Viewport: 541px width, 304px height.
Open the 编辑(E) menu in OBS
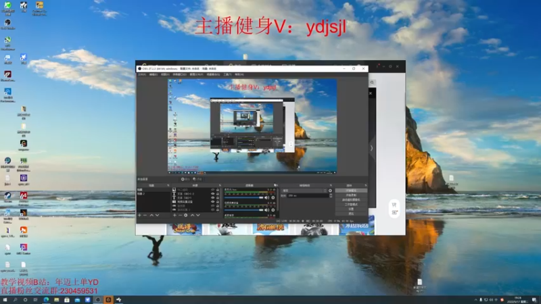pyautogui.click(x=154, y=74)
